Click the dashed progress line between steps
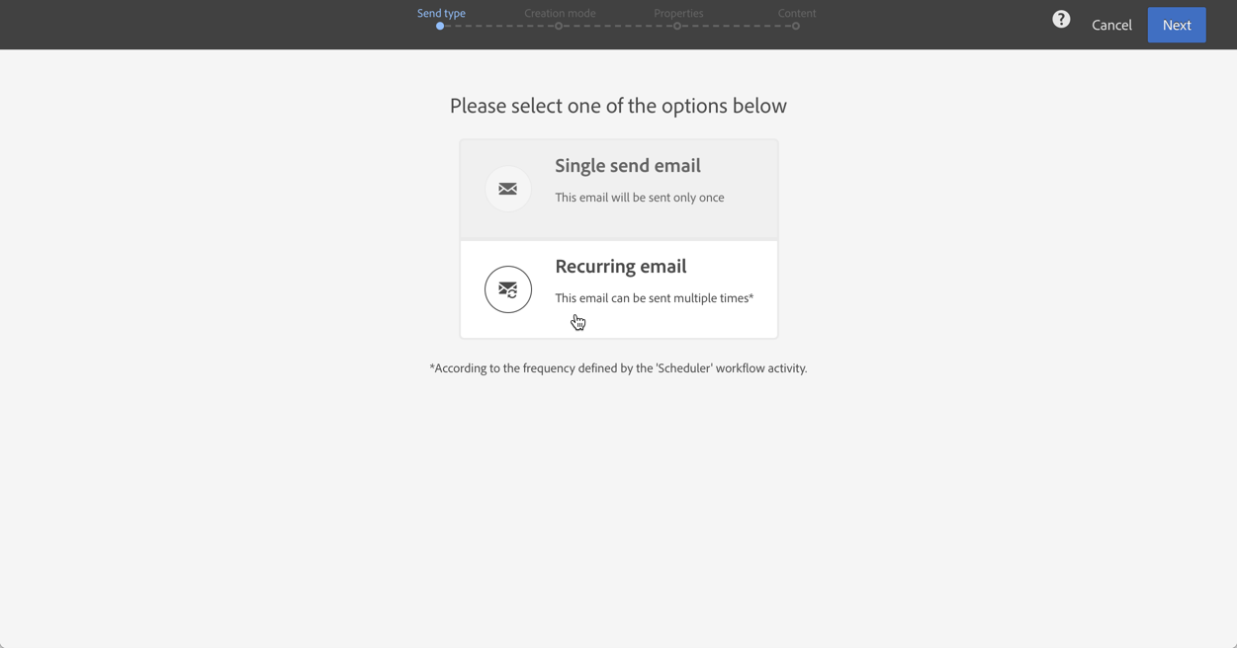 (618, 27)
